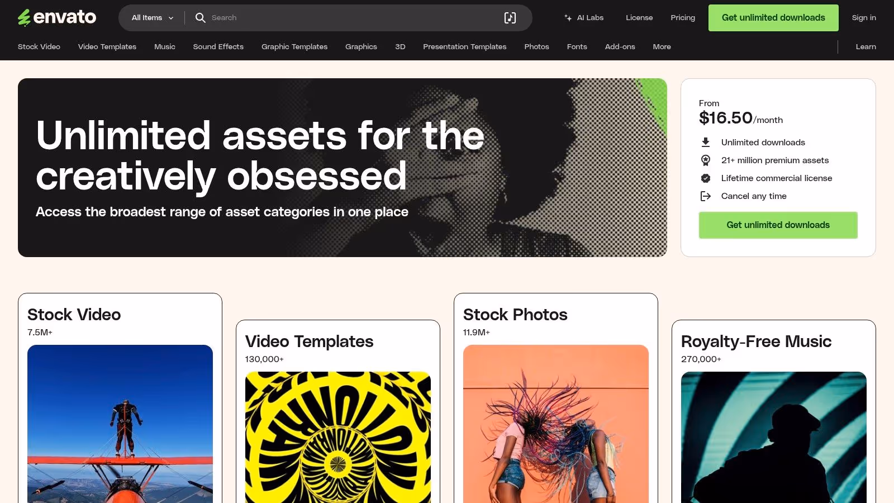Click the Unlimited downloads arrow icon
Viewport: 894px width, 503px height.
tap(706, 143)
